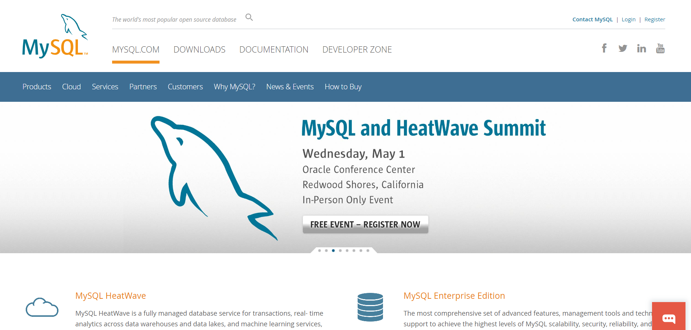691x330 pixels.
Task: Open the MySQL HeatWave heading link
Action: (x=110, y=296)
